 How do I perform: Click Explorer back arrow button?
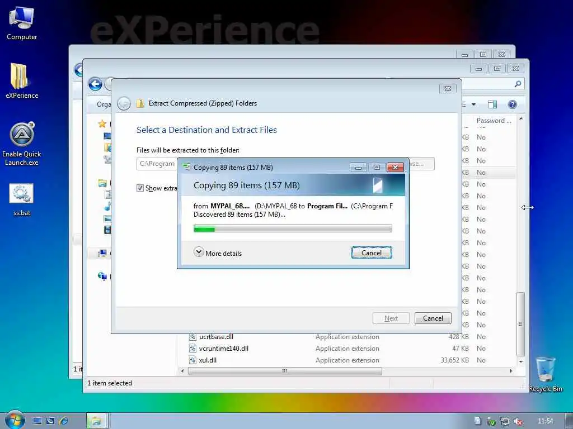[95, 84]
